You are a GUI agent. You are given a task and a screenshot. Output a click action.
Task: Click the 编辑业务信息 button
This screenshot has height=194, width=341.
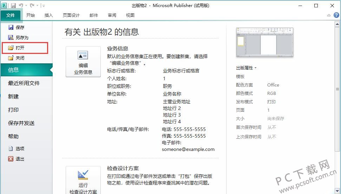83,62
